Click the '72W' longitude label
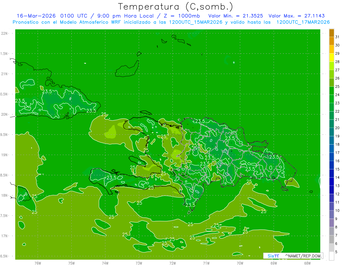Viewport: 345px width, 267px height. coord(172,263)
